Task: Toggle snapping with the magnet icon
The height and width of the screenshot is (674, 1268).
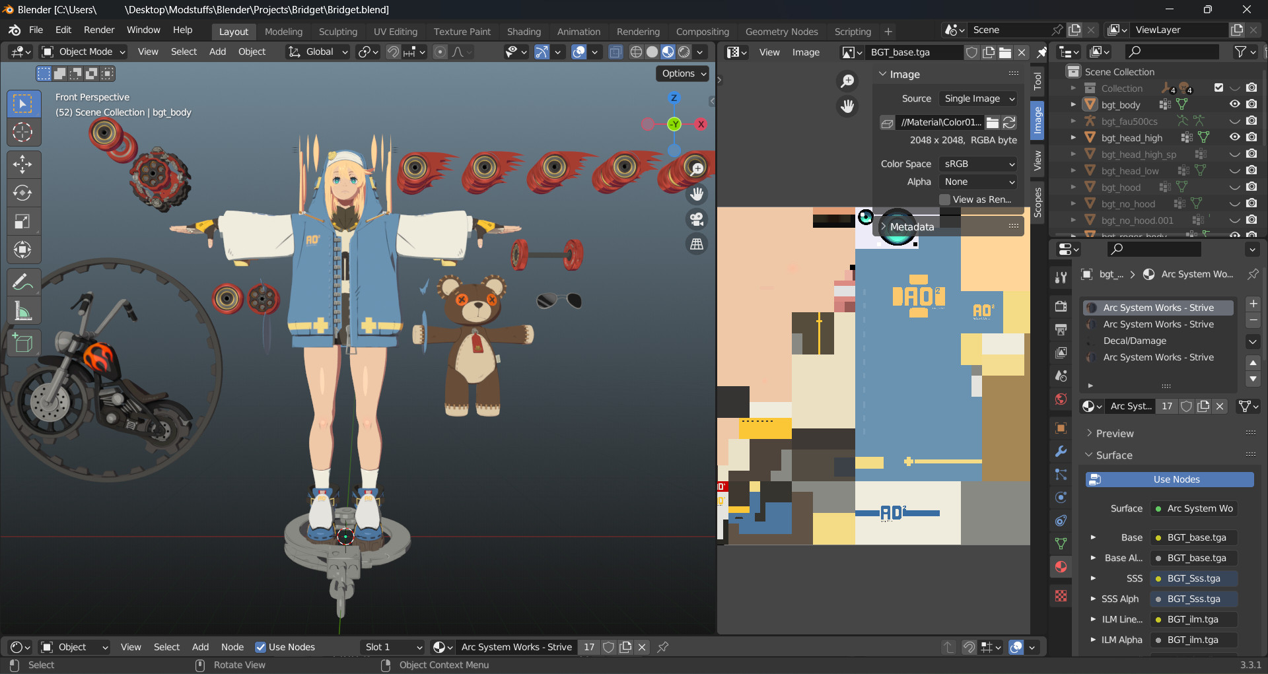Action: 393,51
